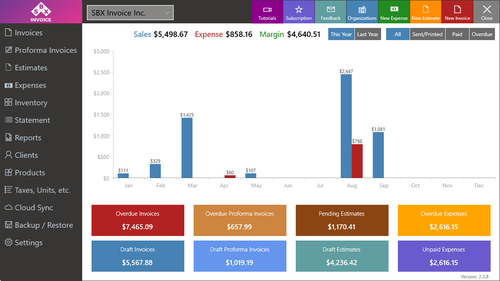Expand the SBX Invoice Inc. organization dropdown
The image size is (500, 281).
tap(130, 13)
